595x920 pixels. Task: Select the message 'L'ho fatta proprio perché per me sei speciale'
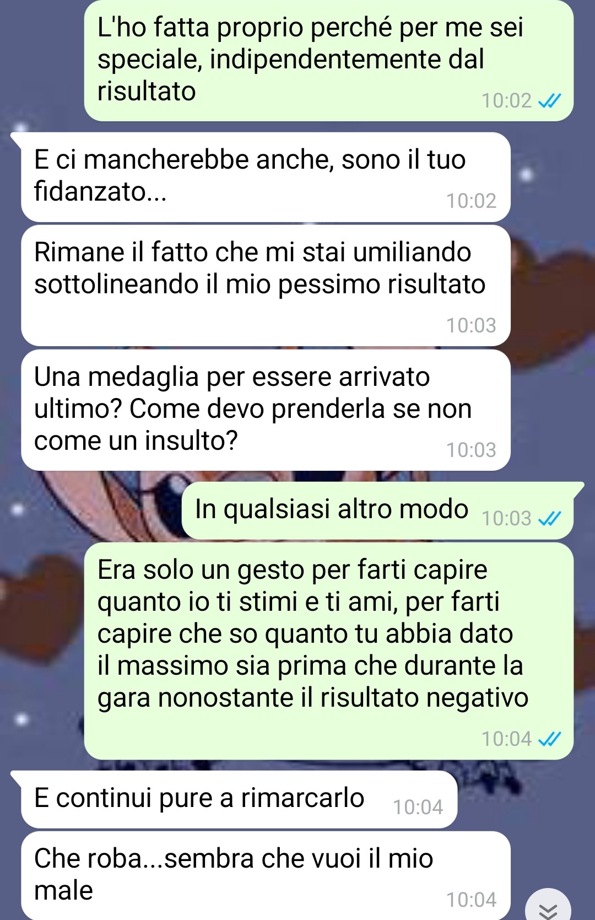pos(329,60)
